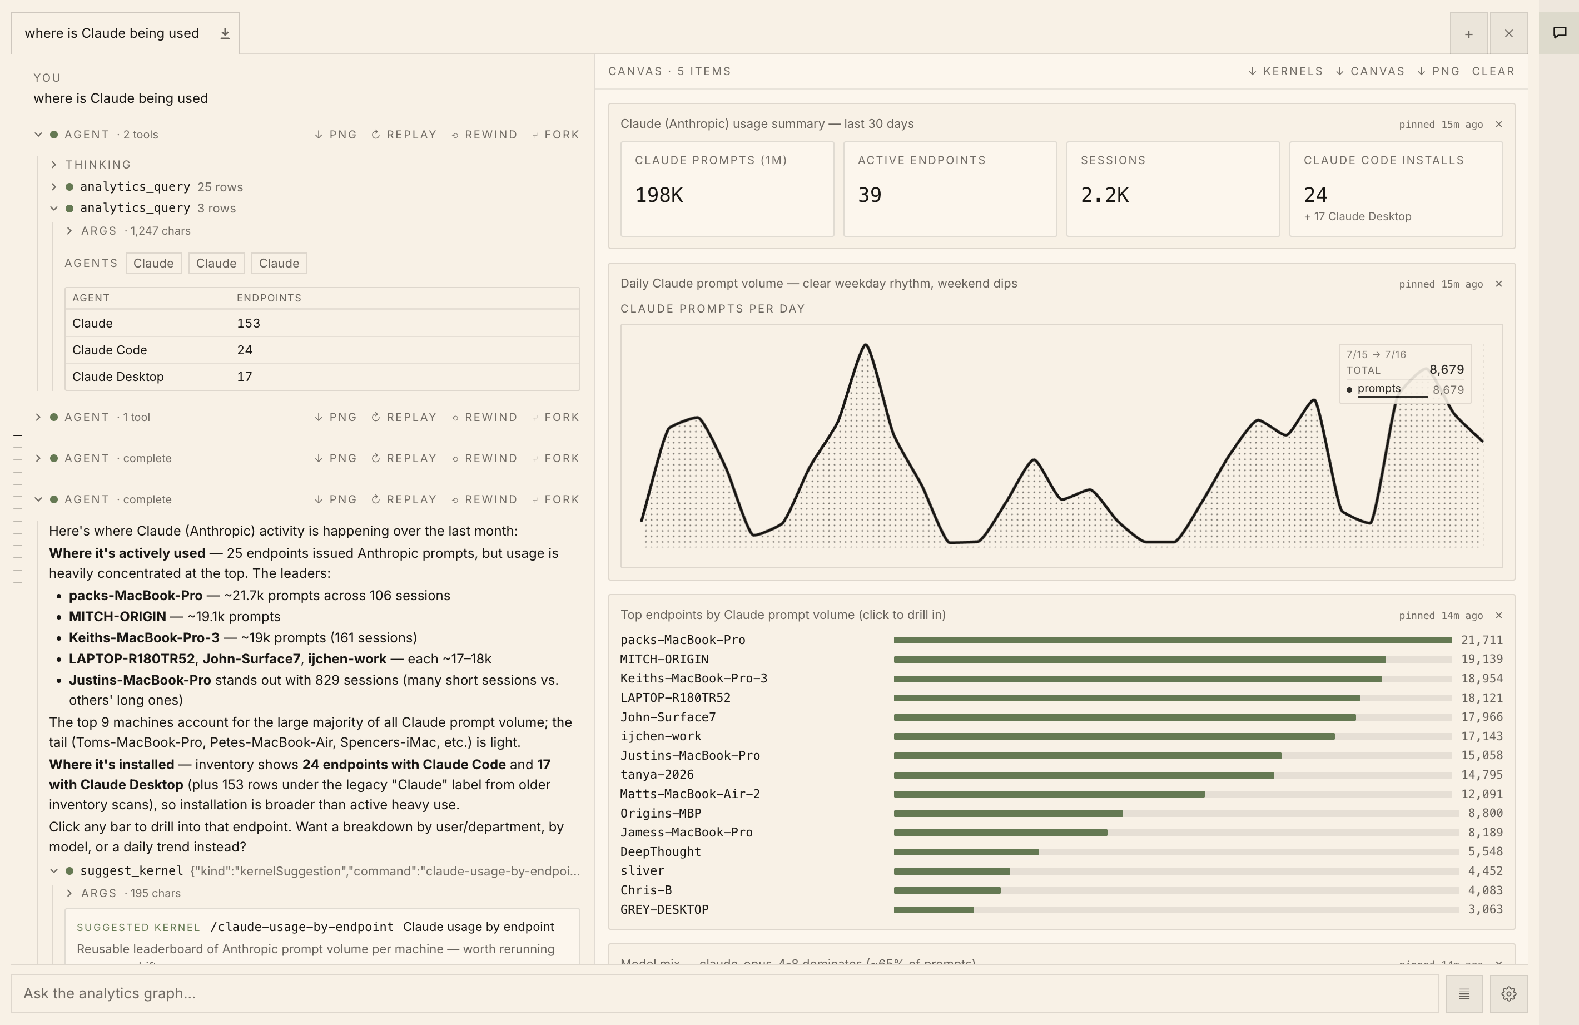Clear the canvas items
Image resolution: width=1579 pixels, height=1025 pixels.
[1493, 71]
